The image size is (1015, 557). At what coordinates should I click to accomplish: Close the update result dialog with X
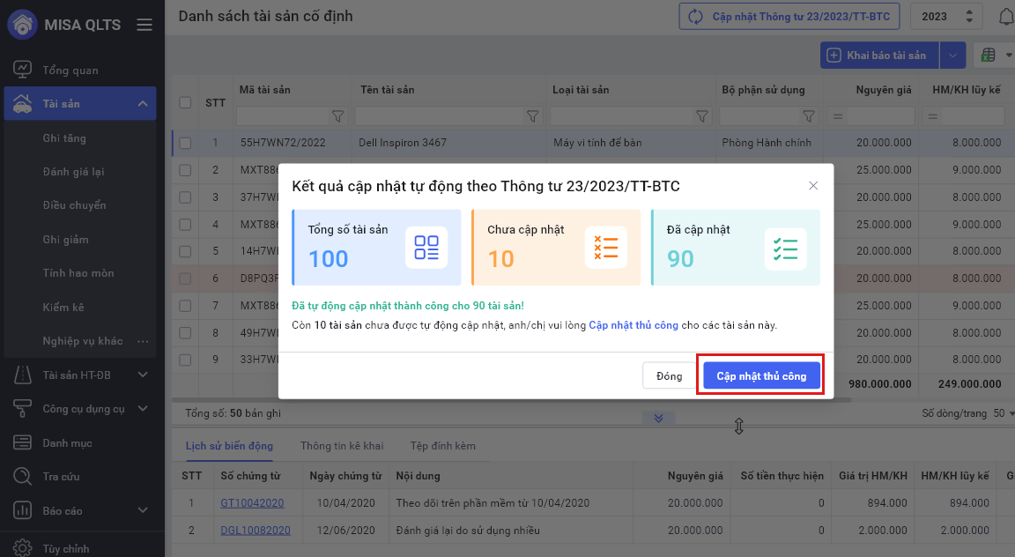pos(813,186)
